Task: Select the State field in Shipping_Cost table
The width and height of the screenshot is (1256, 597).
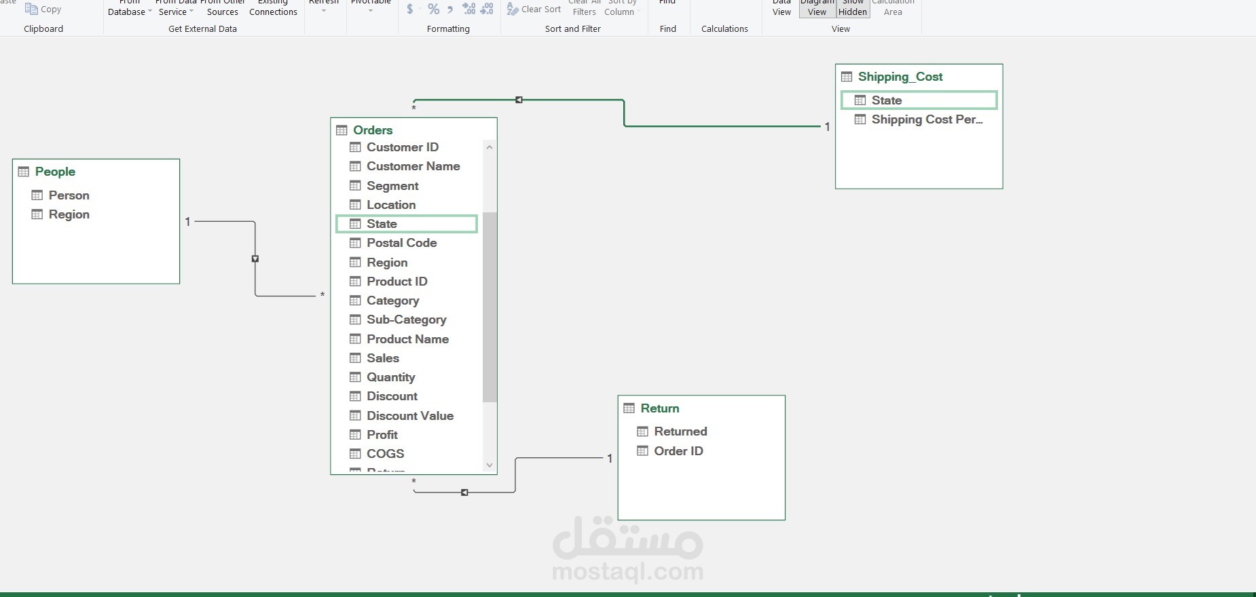Action: click(x=919, y=100)
